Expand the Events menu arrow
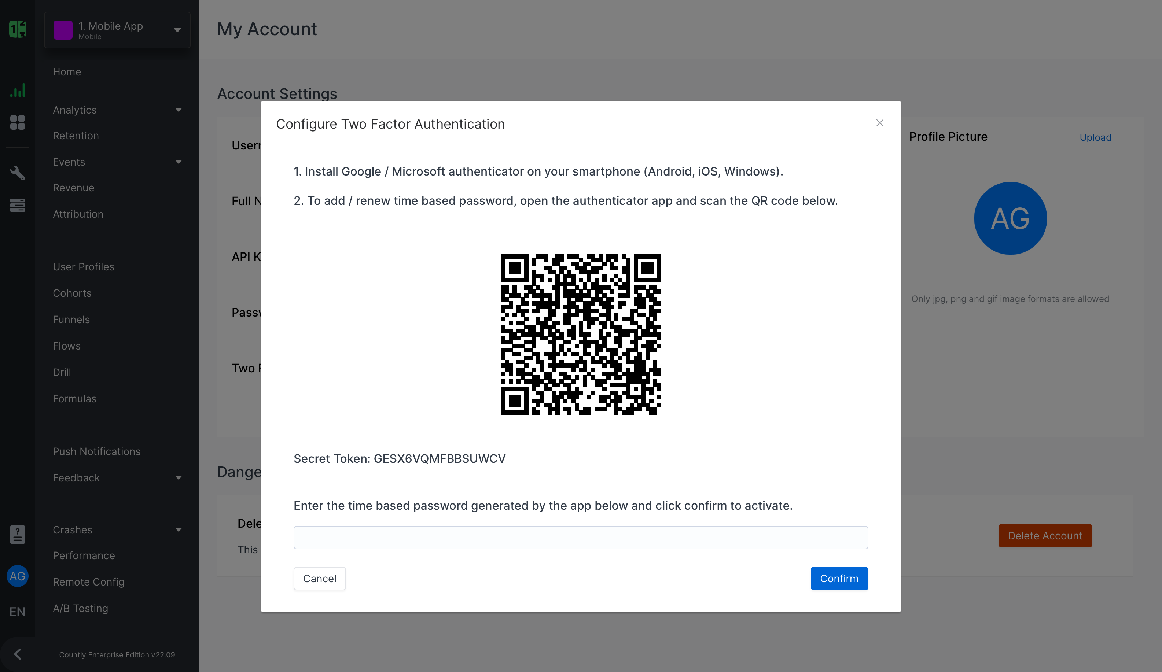The image size is (1162, 672). coord(179,162)
